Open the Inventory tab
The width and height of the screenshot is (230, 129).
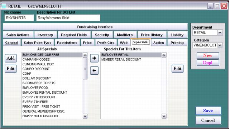coord(45,35)
